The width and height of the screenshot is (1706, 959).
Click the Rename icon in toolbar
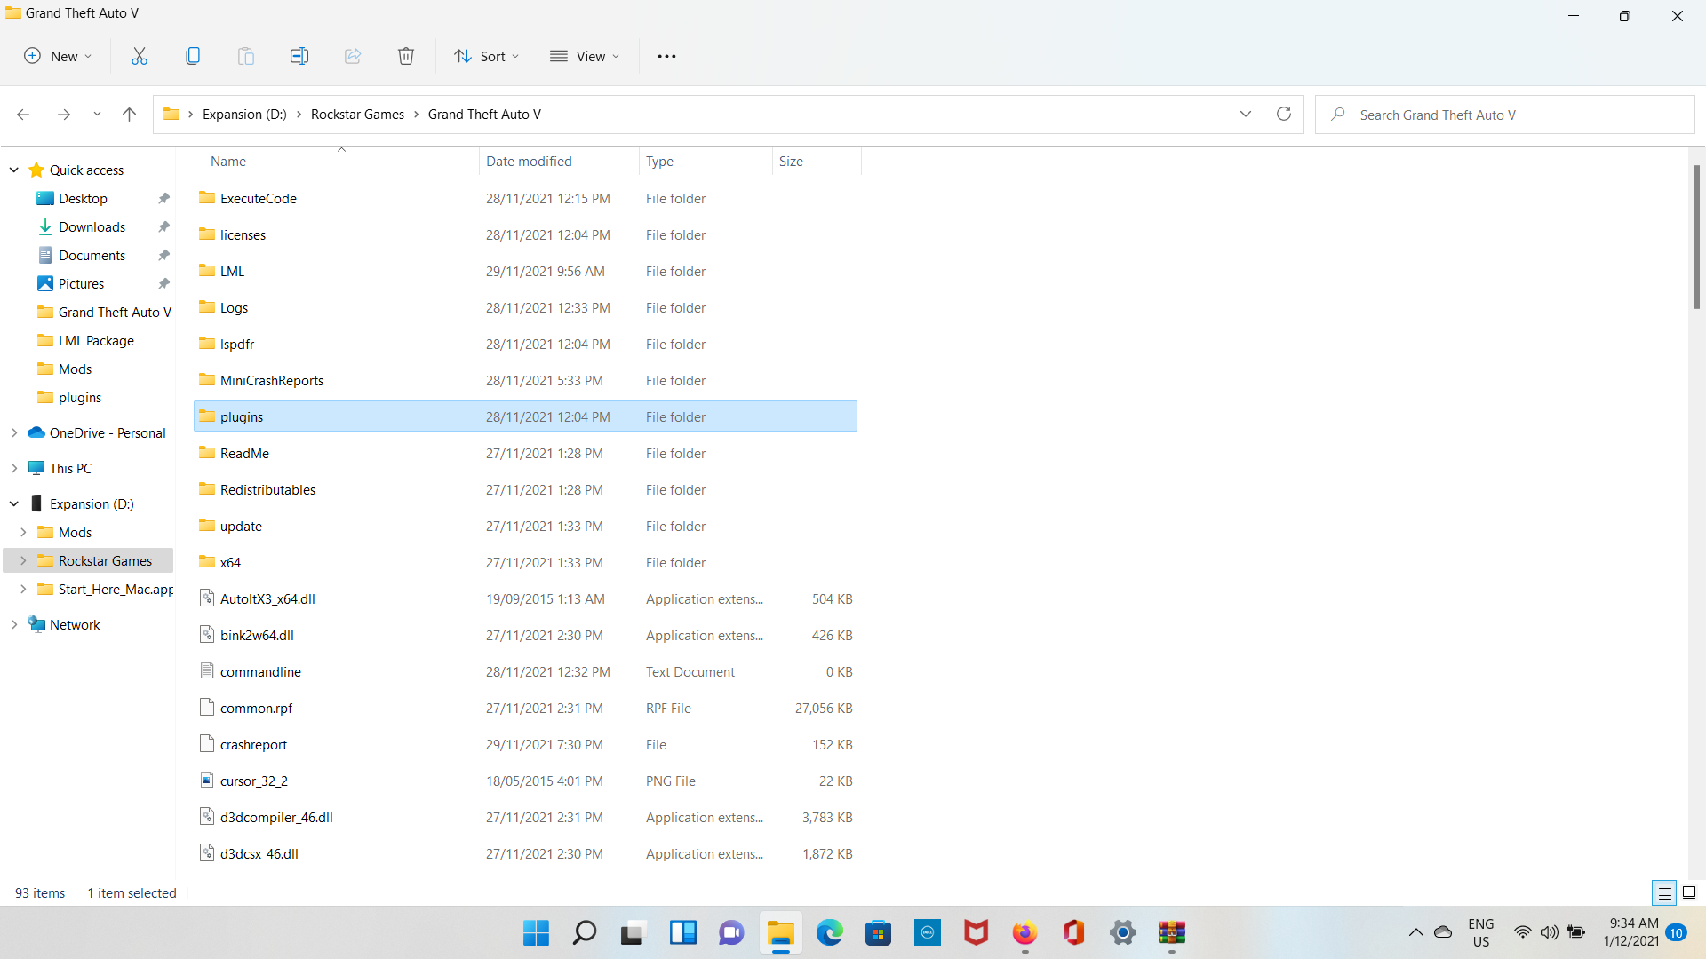click(299, 56)
